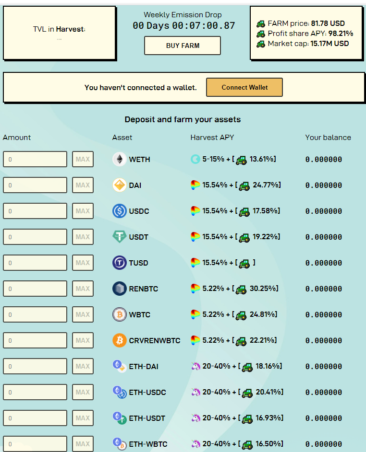Image resolution: width=366 pixels, height=452 pixels.
Task: Click the ETH-USDT pair icon
Action: [119, 418]
